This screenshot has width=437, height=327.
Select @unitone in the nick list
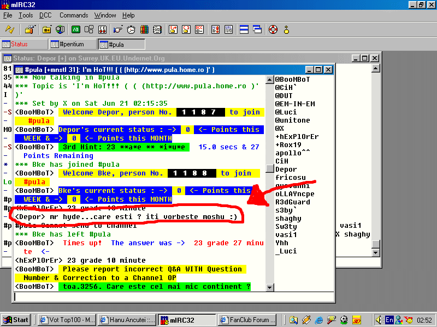tap(292, 120)
